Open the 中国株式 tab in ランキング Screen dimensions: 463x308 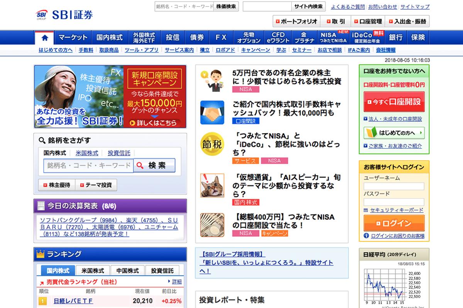(x=127, y=270)
